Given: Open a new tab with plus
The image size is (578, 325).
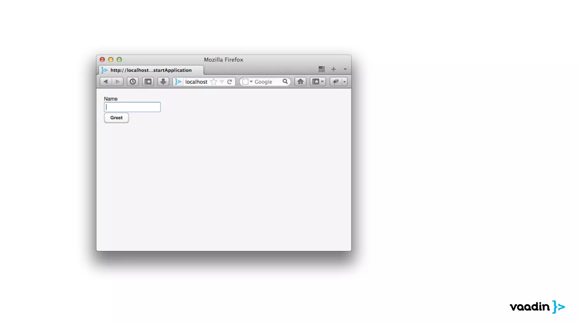Looking at the screenshot, I should 333,69.
